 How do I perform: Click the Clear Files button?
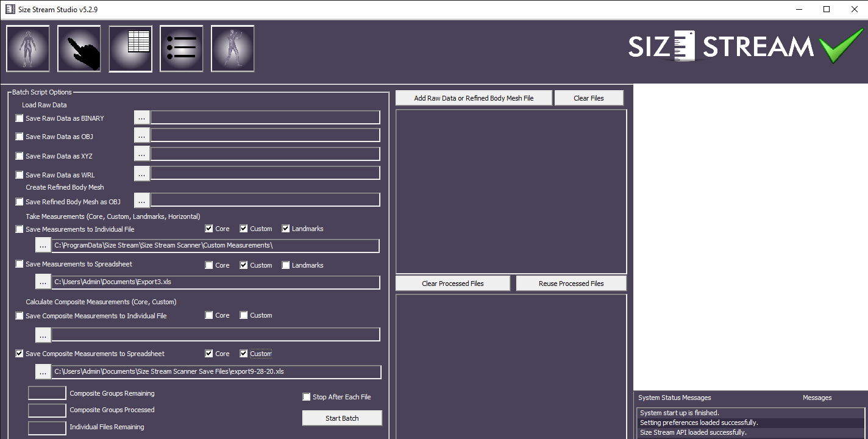point(589,98)
